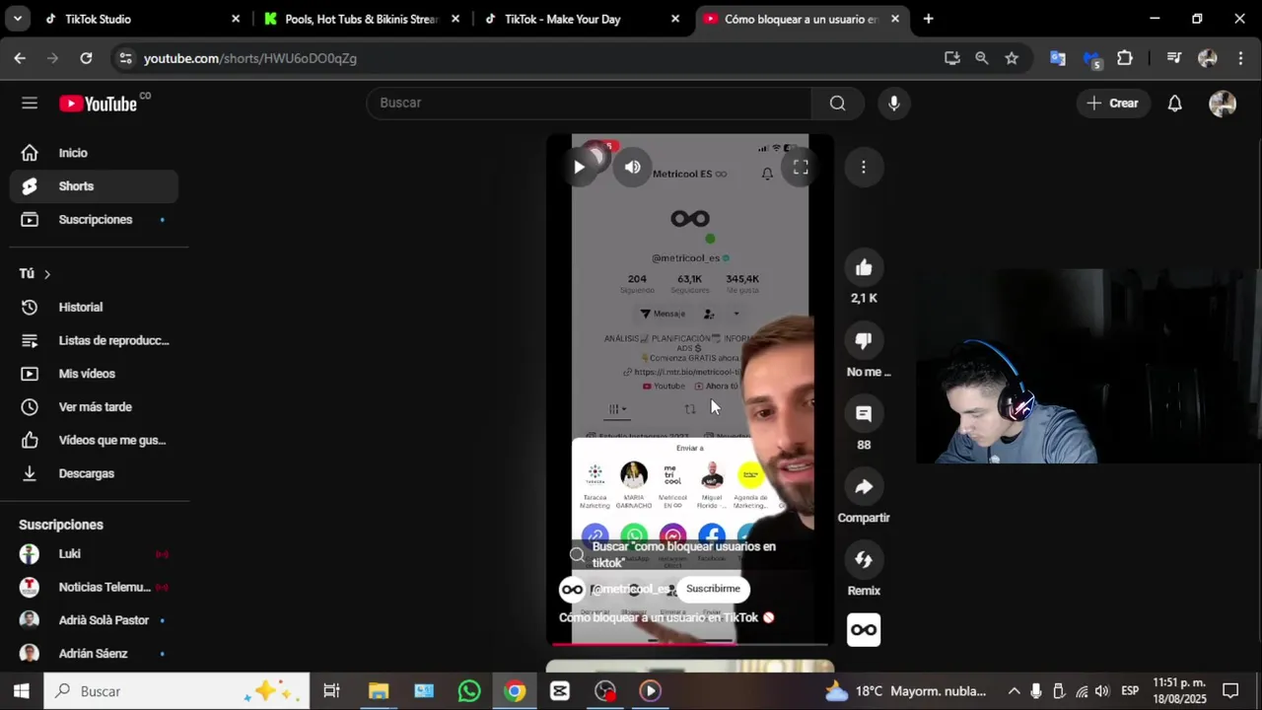Viewport: 1262px width, 710px height.
Task: Dislike the Short with thumbs down
Action: pos(864,340)
